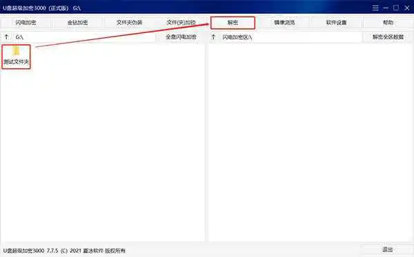Select the 测试文件夹 folder
This screenshot has width=414, height=257.
pos(16,56)
